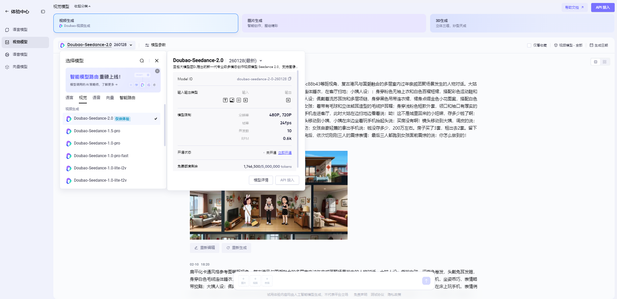Copy the Model ID using the copy icon

coord(290,79)
